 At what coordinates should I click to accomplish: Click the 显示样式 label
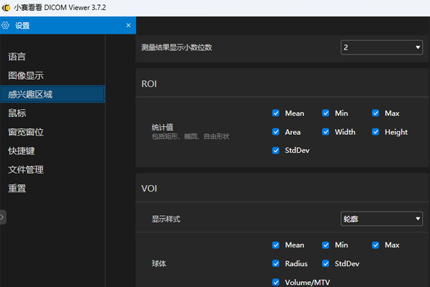166,219
